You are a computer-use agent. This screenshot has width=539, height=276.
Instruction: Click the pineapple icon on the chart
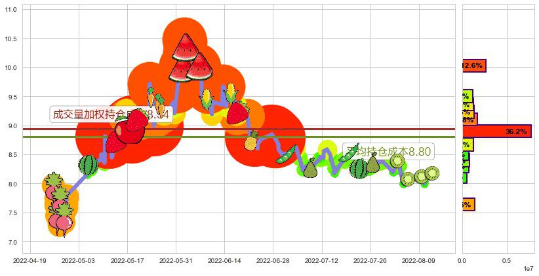point(250,140)
